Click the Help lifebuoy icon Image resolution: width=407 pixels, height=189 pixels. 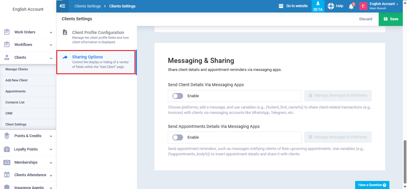pos(331,6)
